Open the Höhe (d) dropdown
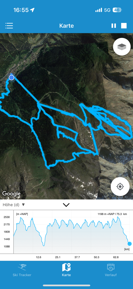The image size is (133, 289). pyautogui.click(x=14, y=205)
